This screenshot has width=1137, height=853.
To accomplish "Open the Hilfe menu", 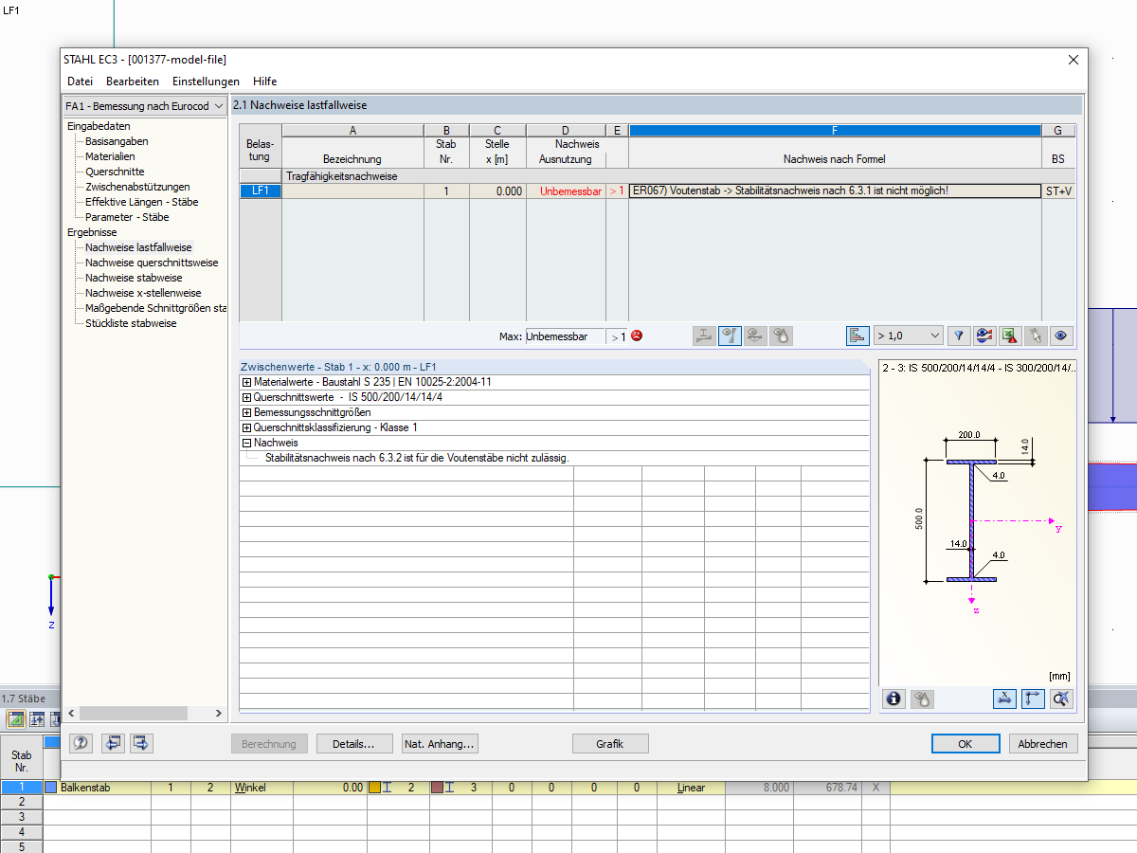I will pos(265,82).
